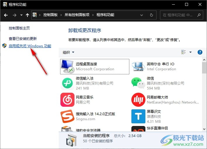Open address bar history dropdown
The width and height of the screenshot is (207, 149).
point(142,15)
